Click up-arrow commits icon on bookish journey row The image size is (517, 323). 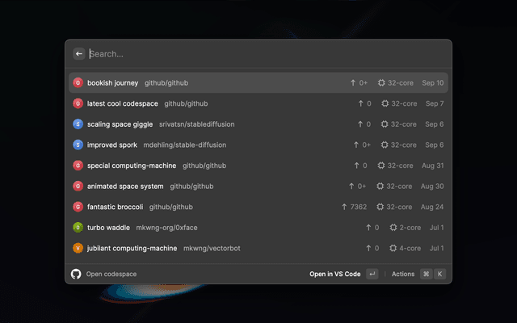click(353, 82)
